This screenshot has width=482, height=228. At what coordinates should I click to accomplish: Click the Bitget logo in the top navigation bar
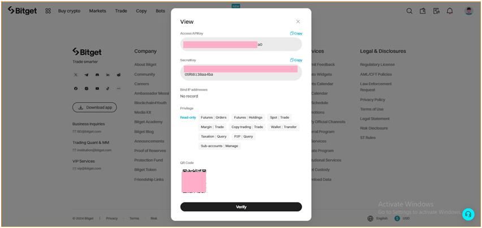(22, 11)
